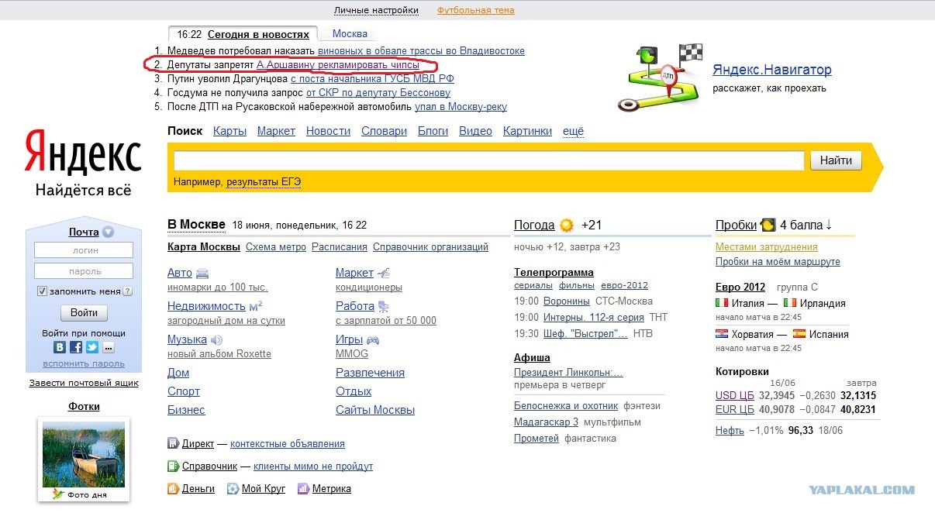Open the Yandex Navigator road icon
Image resolution: width=935 pixels, height=513 pixels.
point(660,77)
